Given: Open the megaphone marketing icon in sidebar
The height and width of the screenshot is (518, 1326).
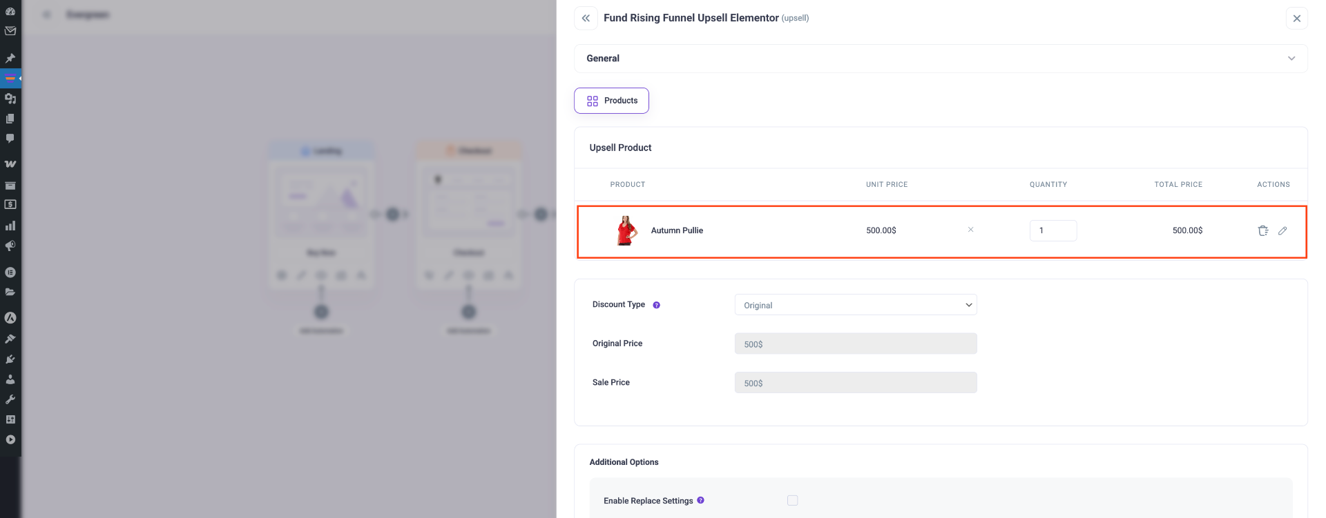Looking at the screenshot, I should click(x=10, y=246).
